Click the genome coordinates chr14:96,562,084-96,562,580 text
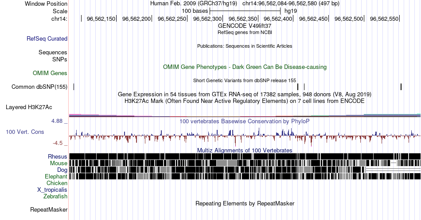This screenshot has width=421, height=220. click(x=291, y=4)
